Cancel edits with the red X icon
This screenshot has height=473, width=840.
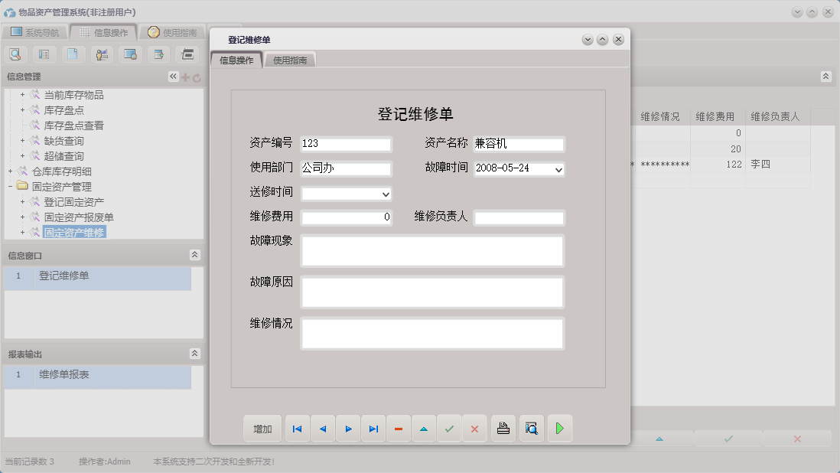[x=474, y=429]
